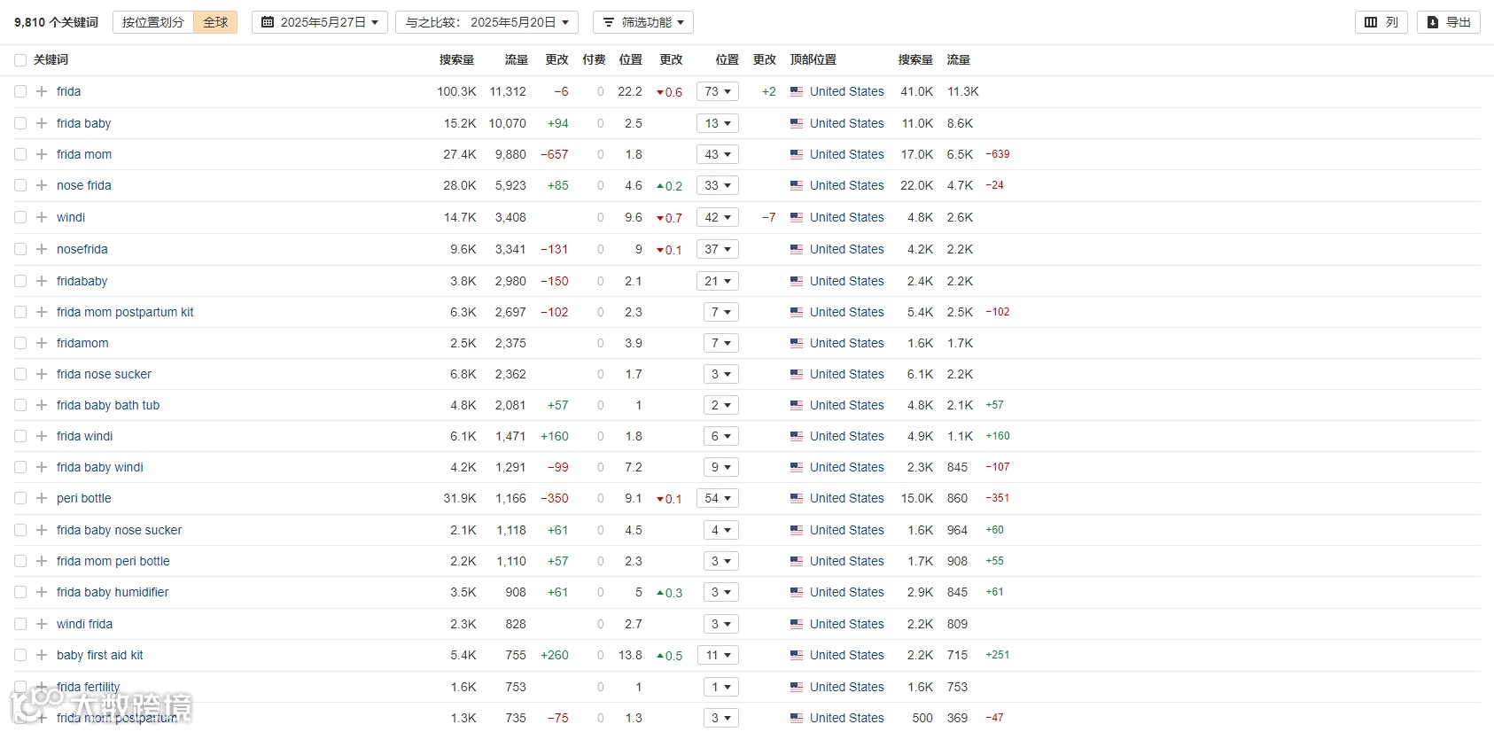1494x732 pixels.
Task: Click the US flag icon in windi row
Action: point(797,217)
